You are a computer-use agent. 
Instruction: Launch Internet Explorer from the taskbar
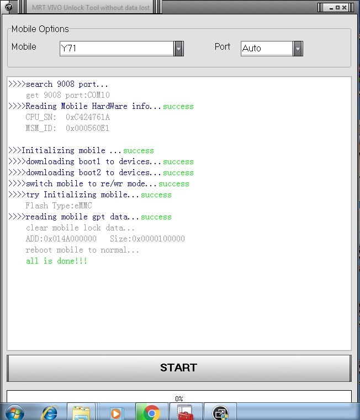pos(50,412)
